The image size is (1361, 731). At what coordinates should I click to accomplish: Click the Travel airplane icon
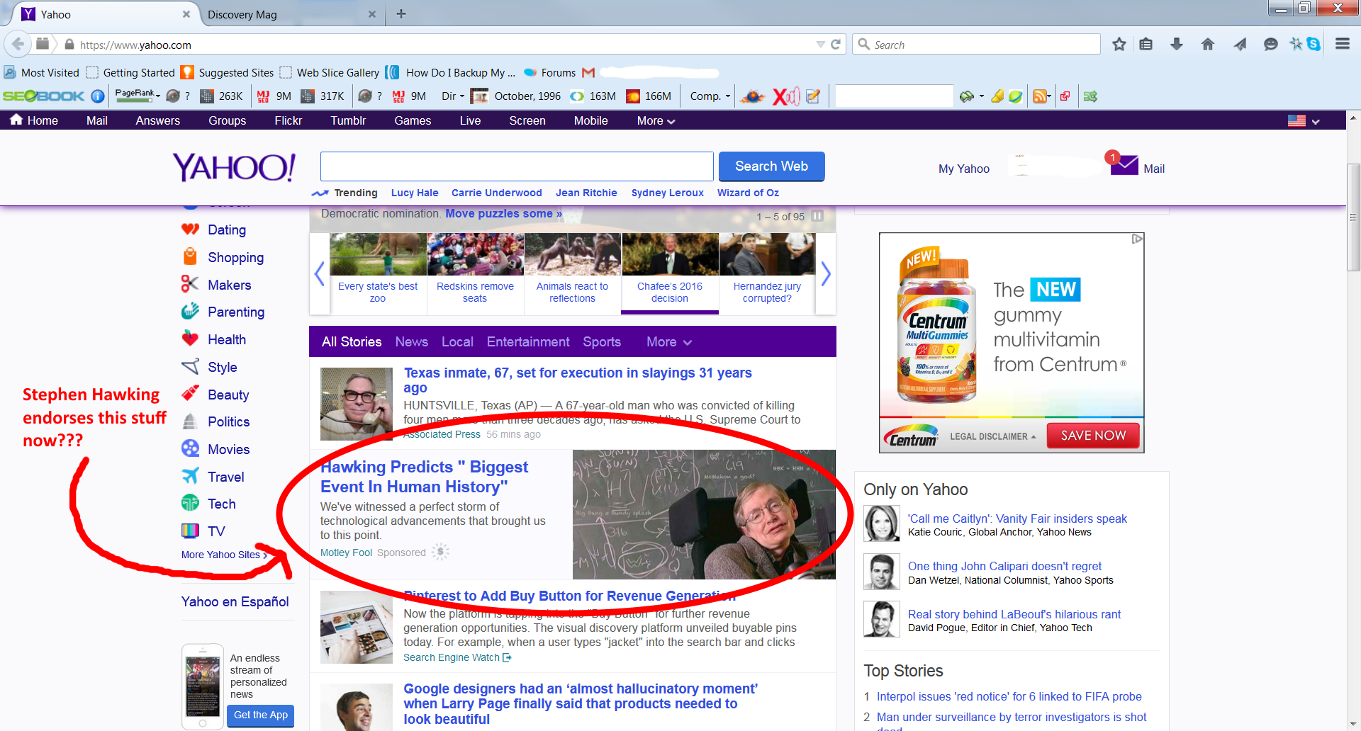tap(190, 476)
